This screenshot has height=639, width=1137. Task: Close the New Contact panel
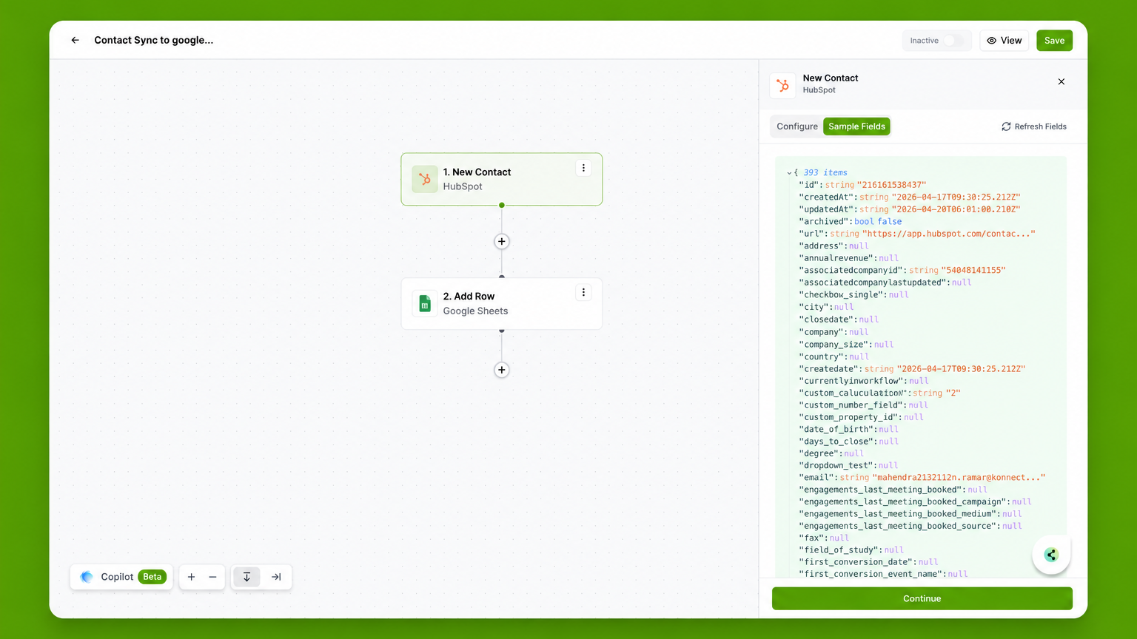[x=1061, y=82]
